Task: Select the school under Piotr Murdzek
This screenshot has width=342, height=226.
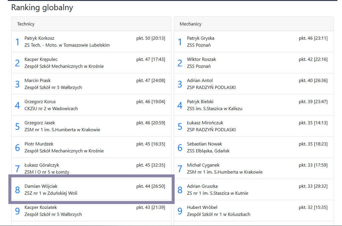Action: click(x=64, y=151)
